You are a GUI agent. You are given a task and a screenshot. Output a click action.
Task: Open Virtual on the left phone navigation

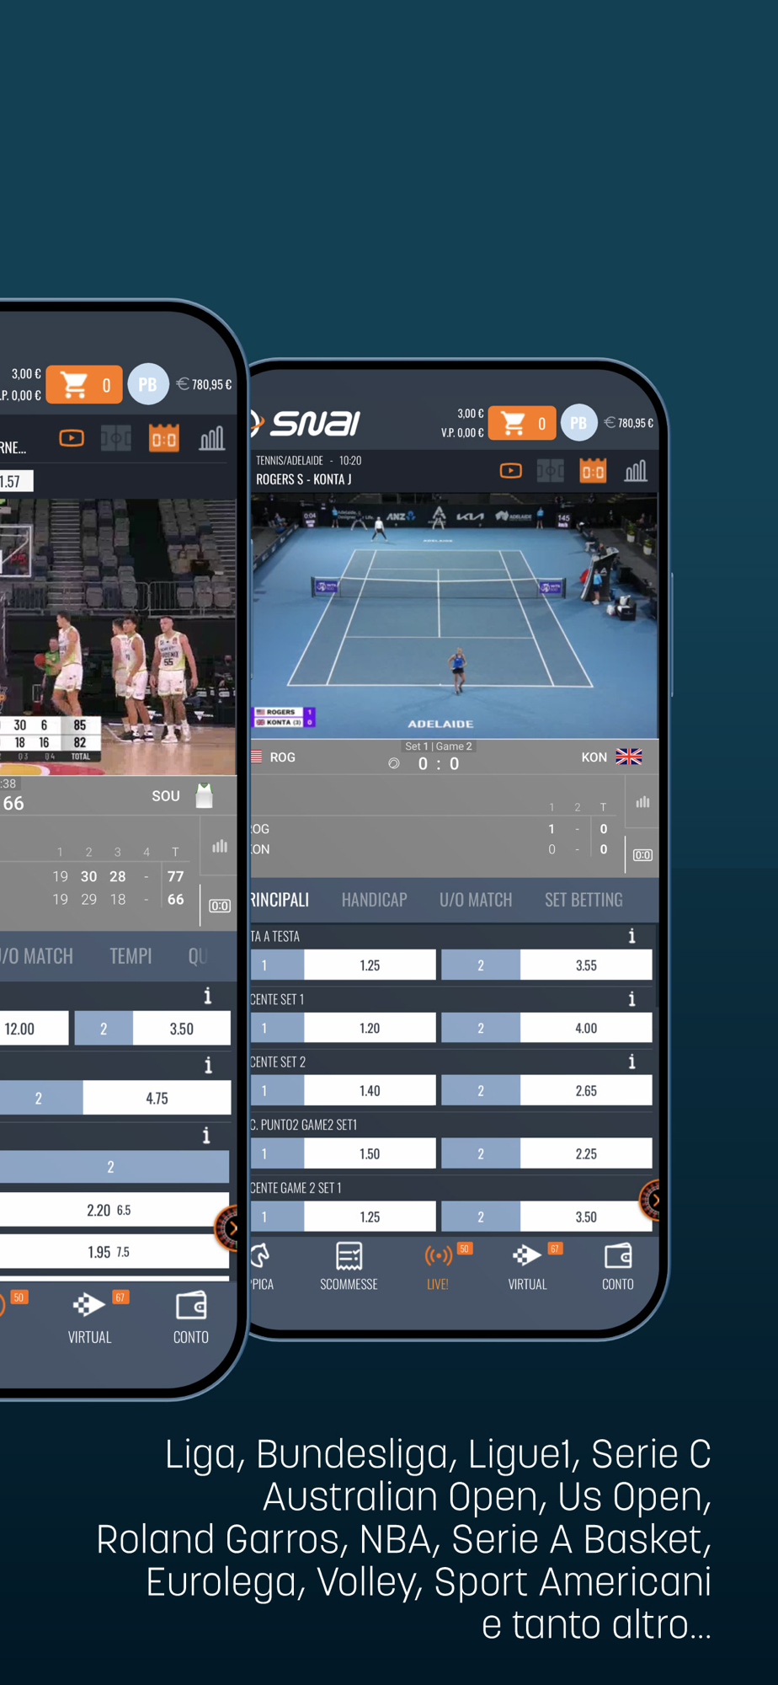click(90, 1319)
